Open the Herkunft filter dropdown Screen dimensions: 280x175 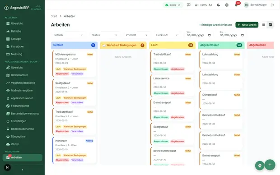(167, 35)
